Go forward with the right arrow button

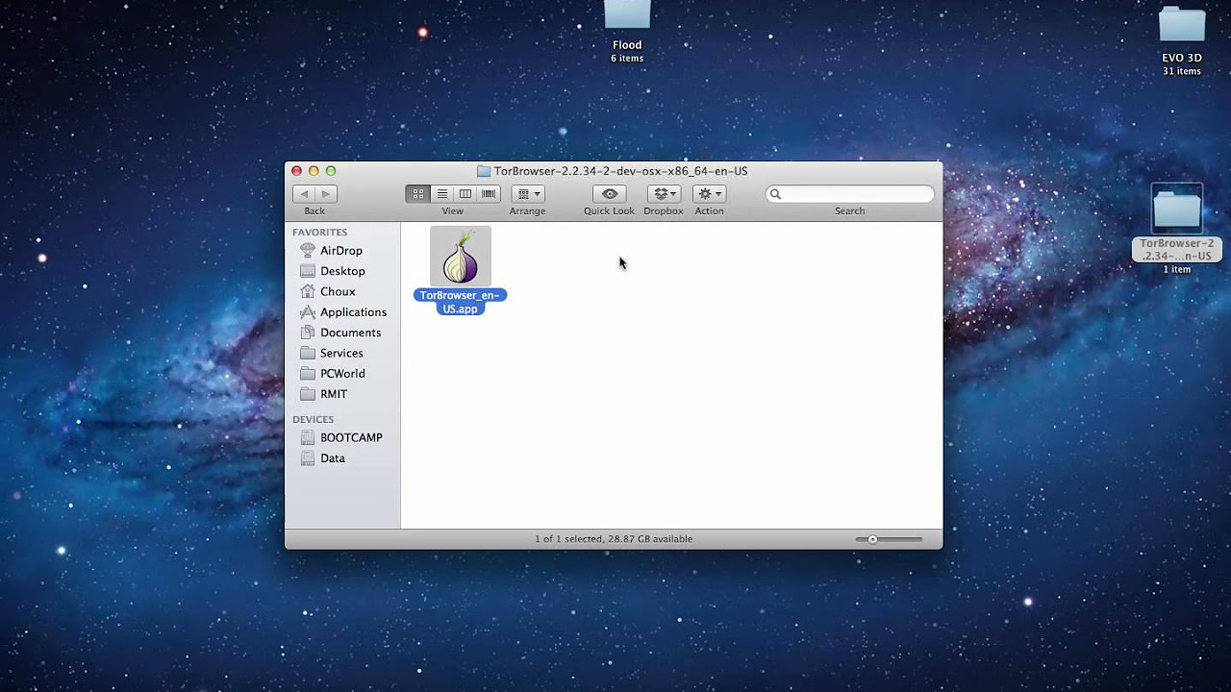coord(325,194)
